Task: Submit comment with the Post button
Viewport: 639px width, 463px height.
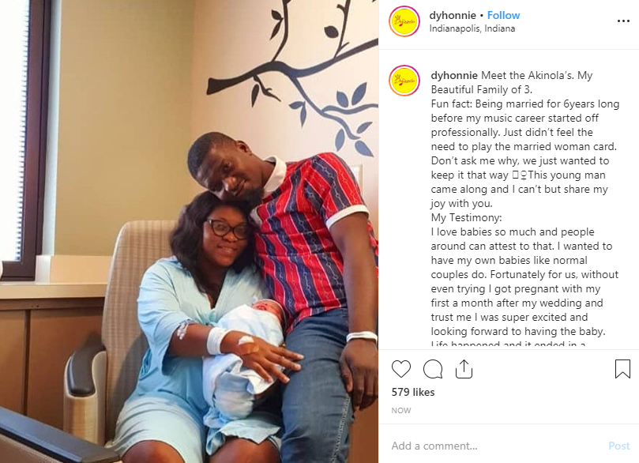Action: (619, 446)
